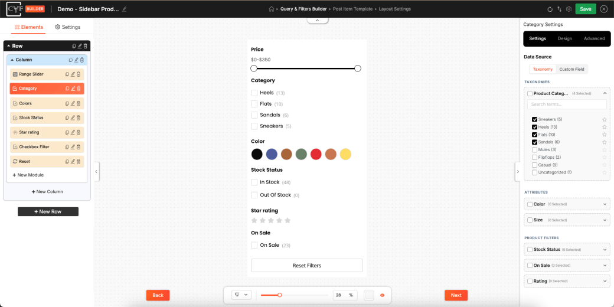The width and height of the screenshot is (614, 307).
Task: Duplicate the Checkbox Filter module
Action: click(x=67, y=147)
